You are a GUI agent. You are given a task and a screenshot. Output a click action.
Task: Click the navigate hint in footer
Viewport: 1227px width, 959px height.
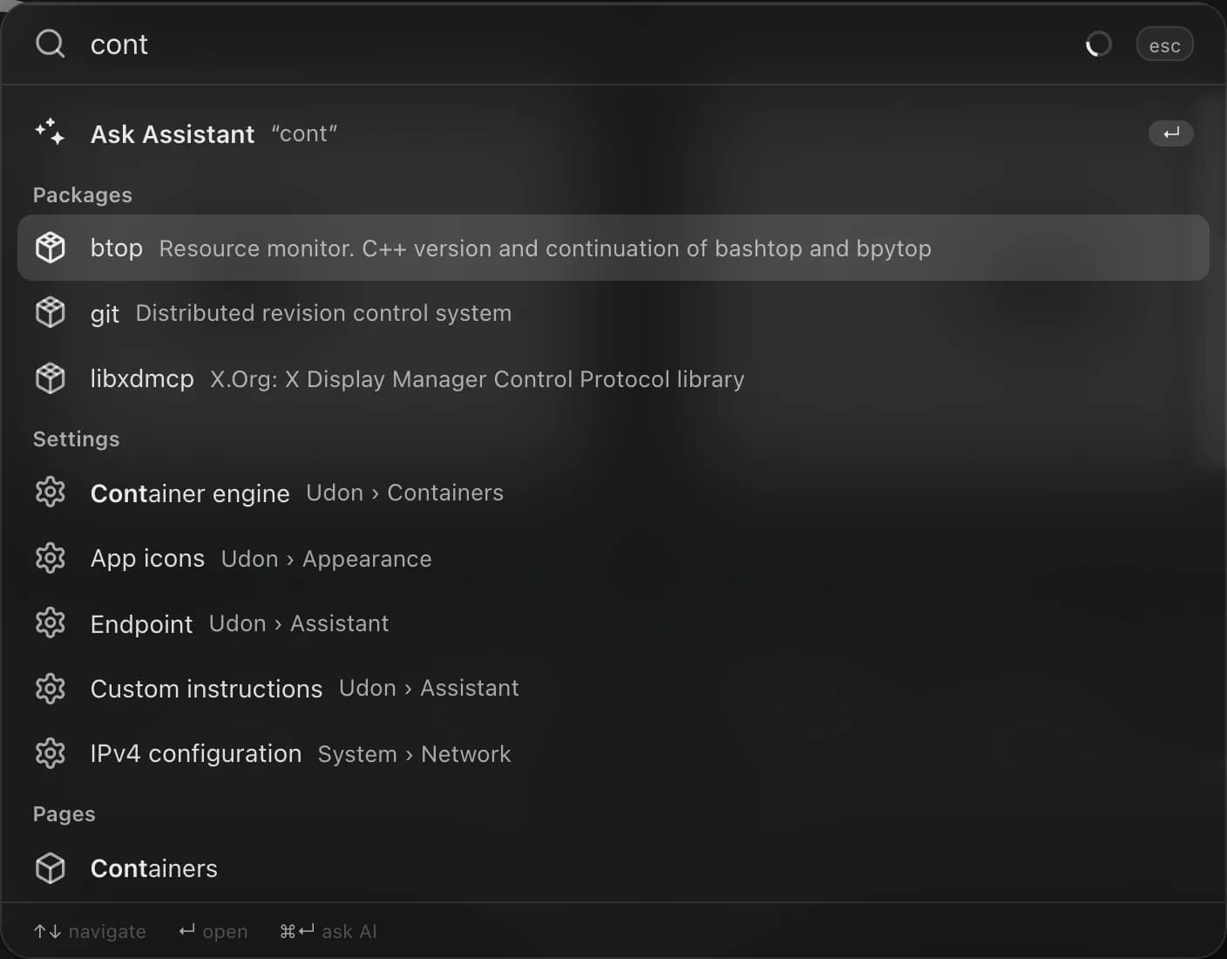(90, 931)
